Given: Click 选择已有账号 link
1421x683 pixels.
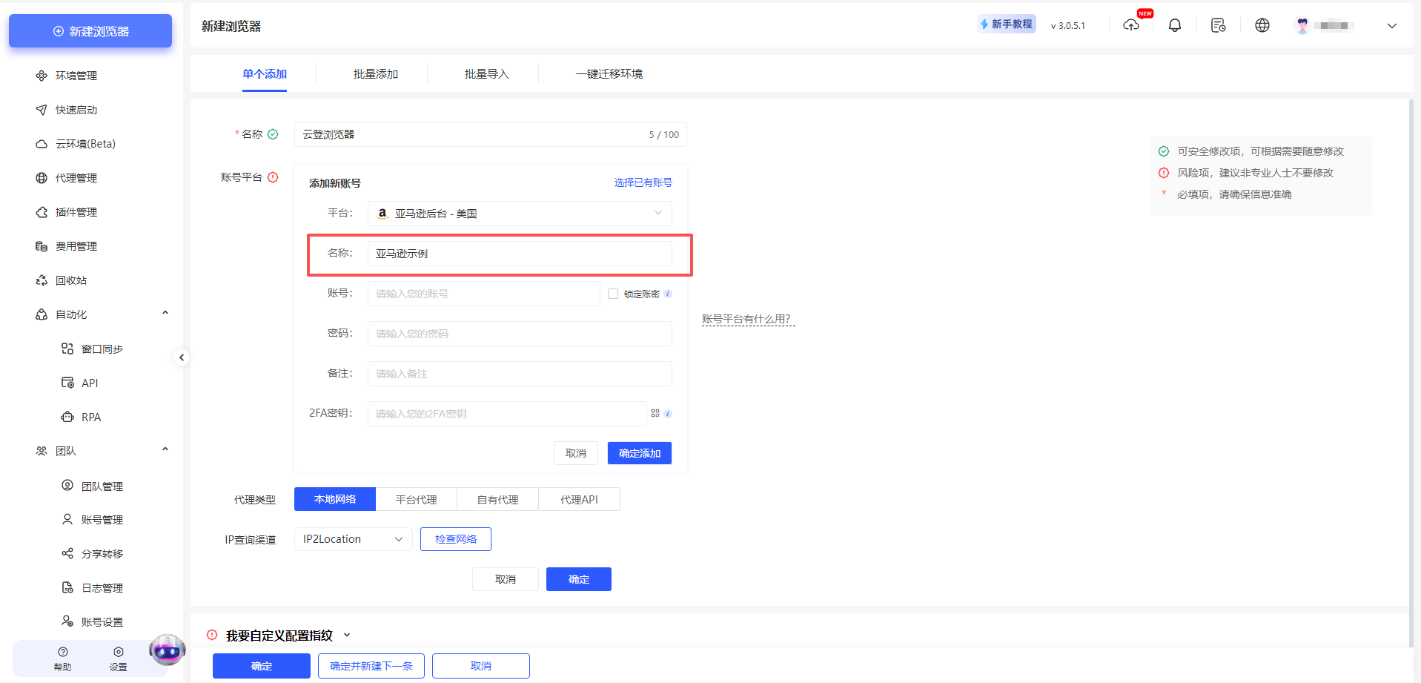Looking at the screenshot, I should point(643,182).
